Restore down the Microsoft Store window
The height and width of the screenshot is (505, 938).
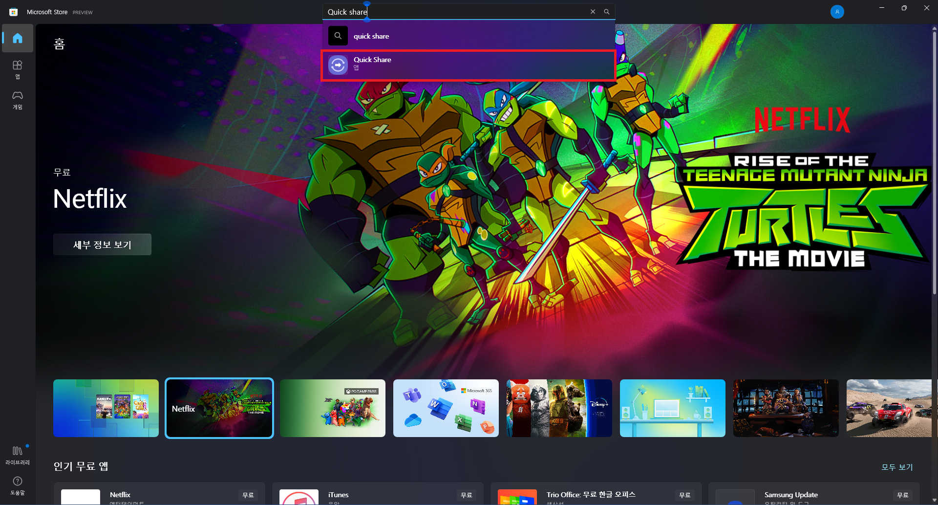[x=904, y=8]
